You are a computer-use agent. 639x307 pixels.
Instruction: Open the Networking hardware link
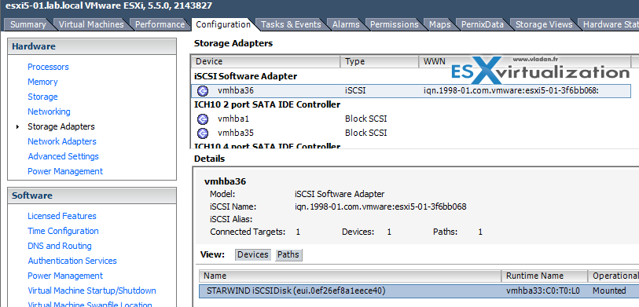[49, 111]
